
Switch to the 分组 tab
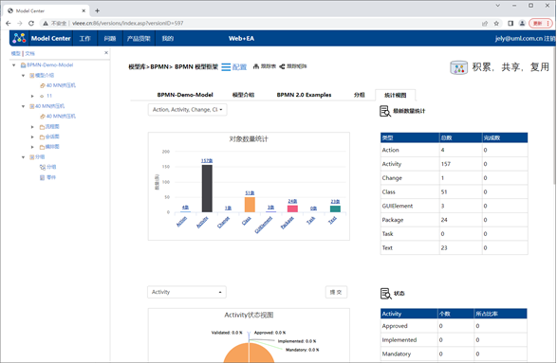pos(359,95)
